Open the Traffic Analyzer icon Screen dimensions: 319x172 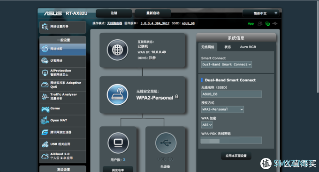(45, 96)
